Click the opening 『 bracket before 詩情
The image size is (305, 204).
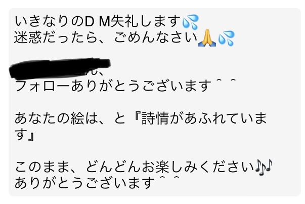coord(137,117)
